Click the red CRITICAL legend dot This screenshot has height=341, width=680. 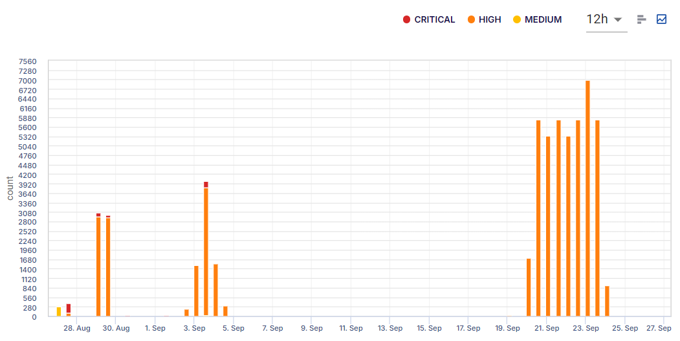click(x=406, y=20)
